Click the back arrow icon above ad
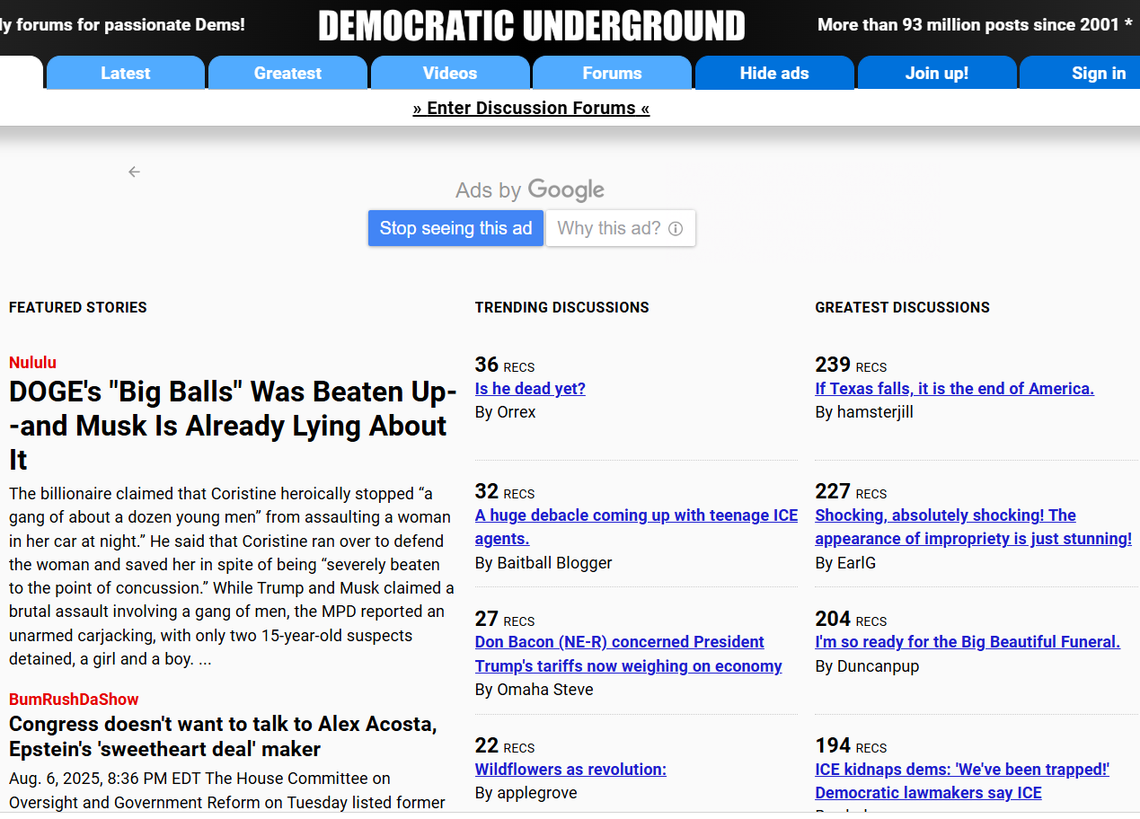Image resolution: width=1140 pixels, height=819 pixels. [134, 172]
